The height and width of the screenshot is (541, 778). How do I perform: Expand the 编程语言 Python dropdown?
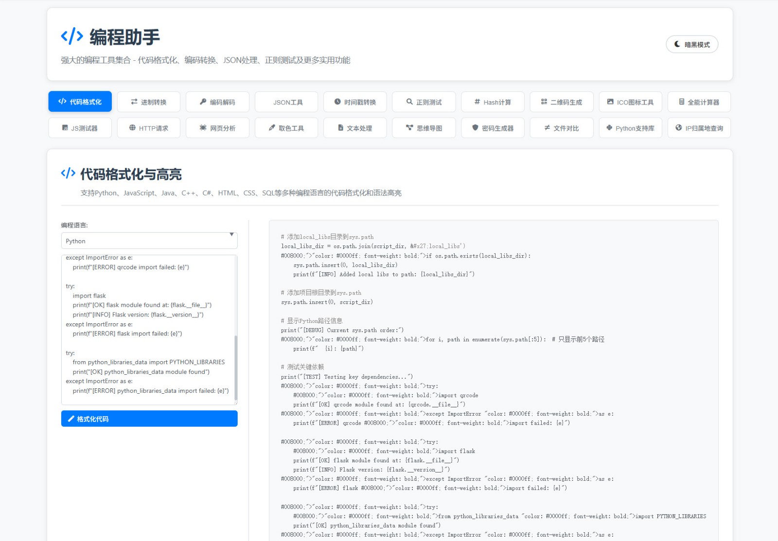click(149, 241)
